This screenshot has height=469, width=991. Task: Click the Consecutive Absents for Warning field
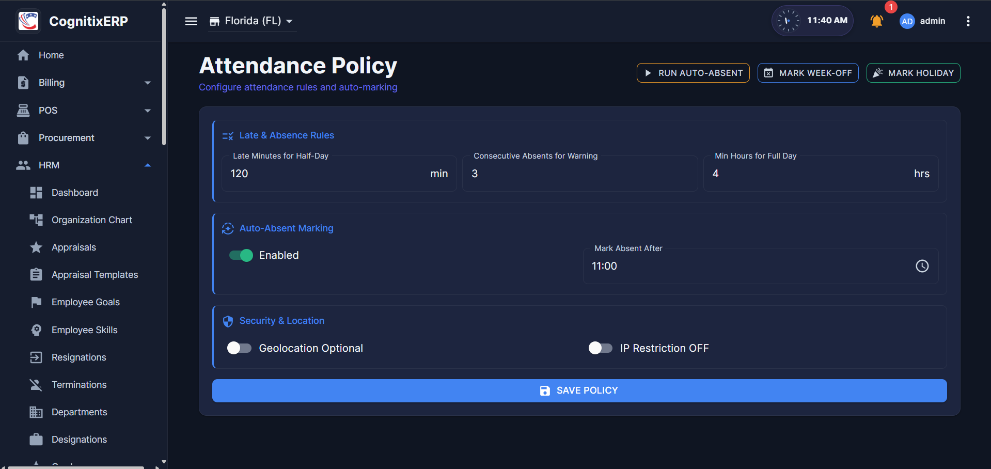tap(580, 174)
